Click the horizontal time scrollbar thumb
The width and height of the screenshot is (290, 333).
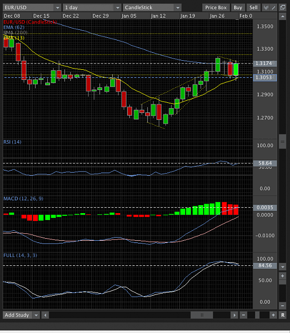pos(202,315)
